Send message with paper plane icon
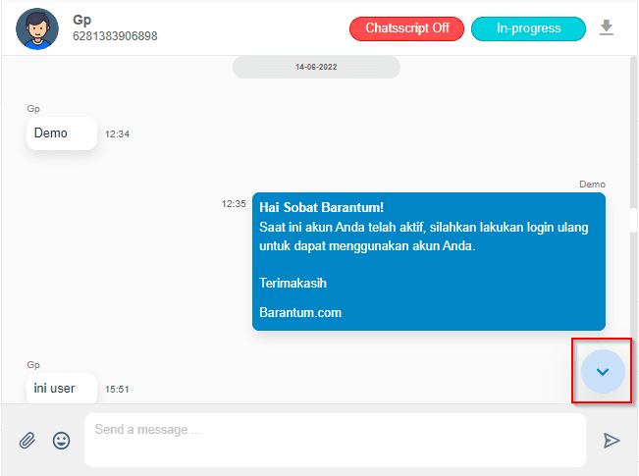639x476 pixels. [612, 441]
